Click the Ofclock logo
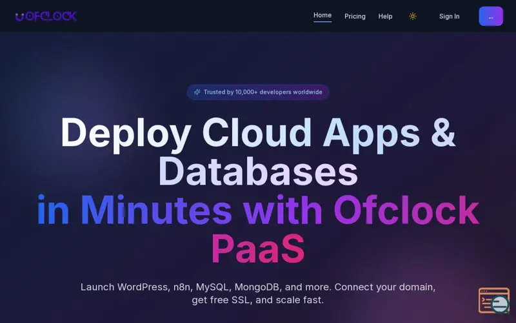Screen dimensions: 516x323 coord(46,16)
